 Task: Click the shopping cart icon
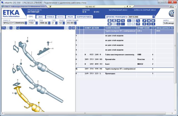click(138, 24)
